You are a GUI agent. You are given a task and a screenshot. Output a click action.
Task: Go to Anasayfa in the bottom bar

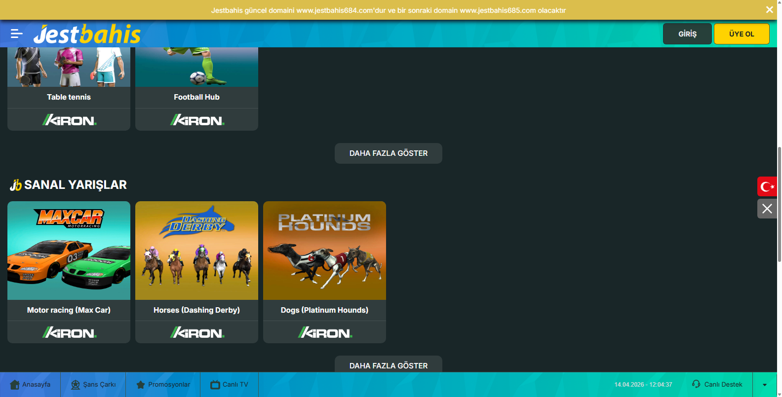(x=30, y=385)
